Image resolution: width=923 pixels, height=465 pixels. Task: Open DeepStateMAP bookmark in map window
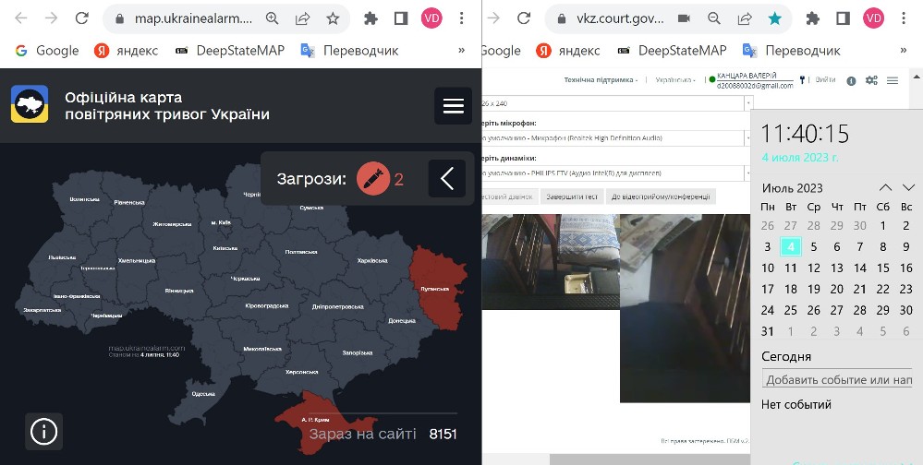click(230, 51)
